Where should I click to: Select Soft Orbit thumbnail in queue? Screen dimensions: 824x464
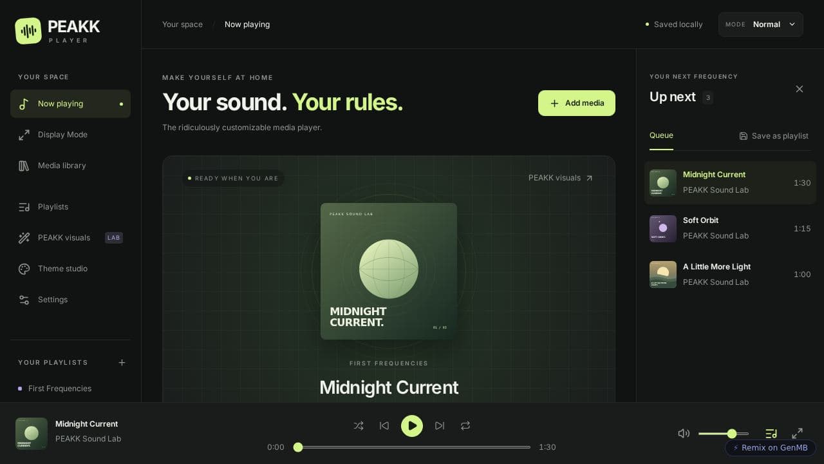[663, 229]
